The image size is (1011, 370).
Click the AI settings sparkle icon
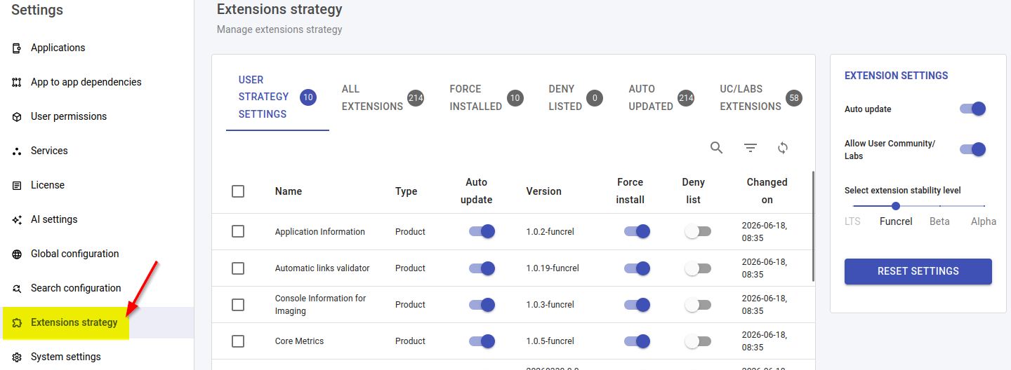point(17,219)
